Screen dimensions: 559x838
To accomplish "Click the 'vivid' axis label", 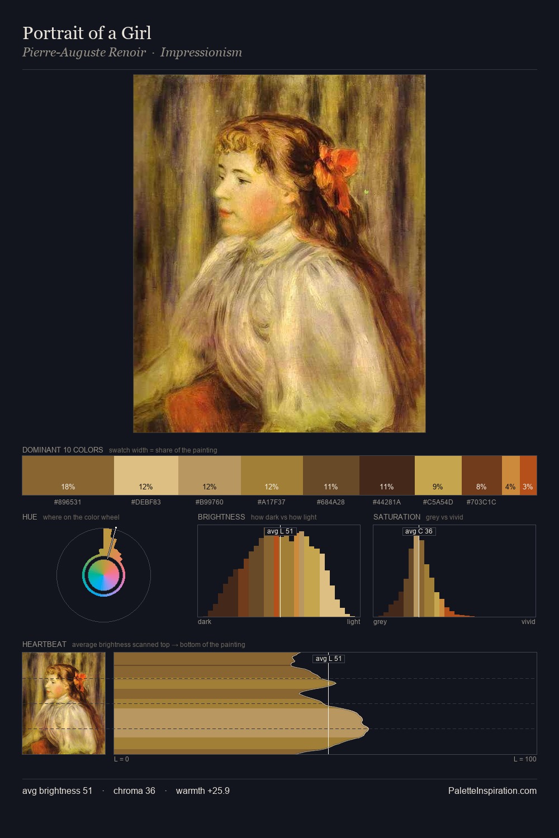I will point(528,622).
